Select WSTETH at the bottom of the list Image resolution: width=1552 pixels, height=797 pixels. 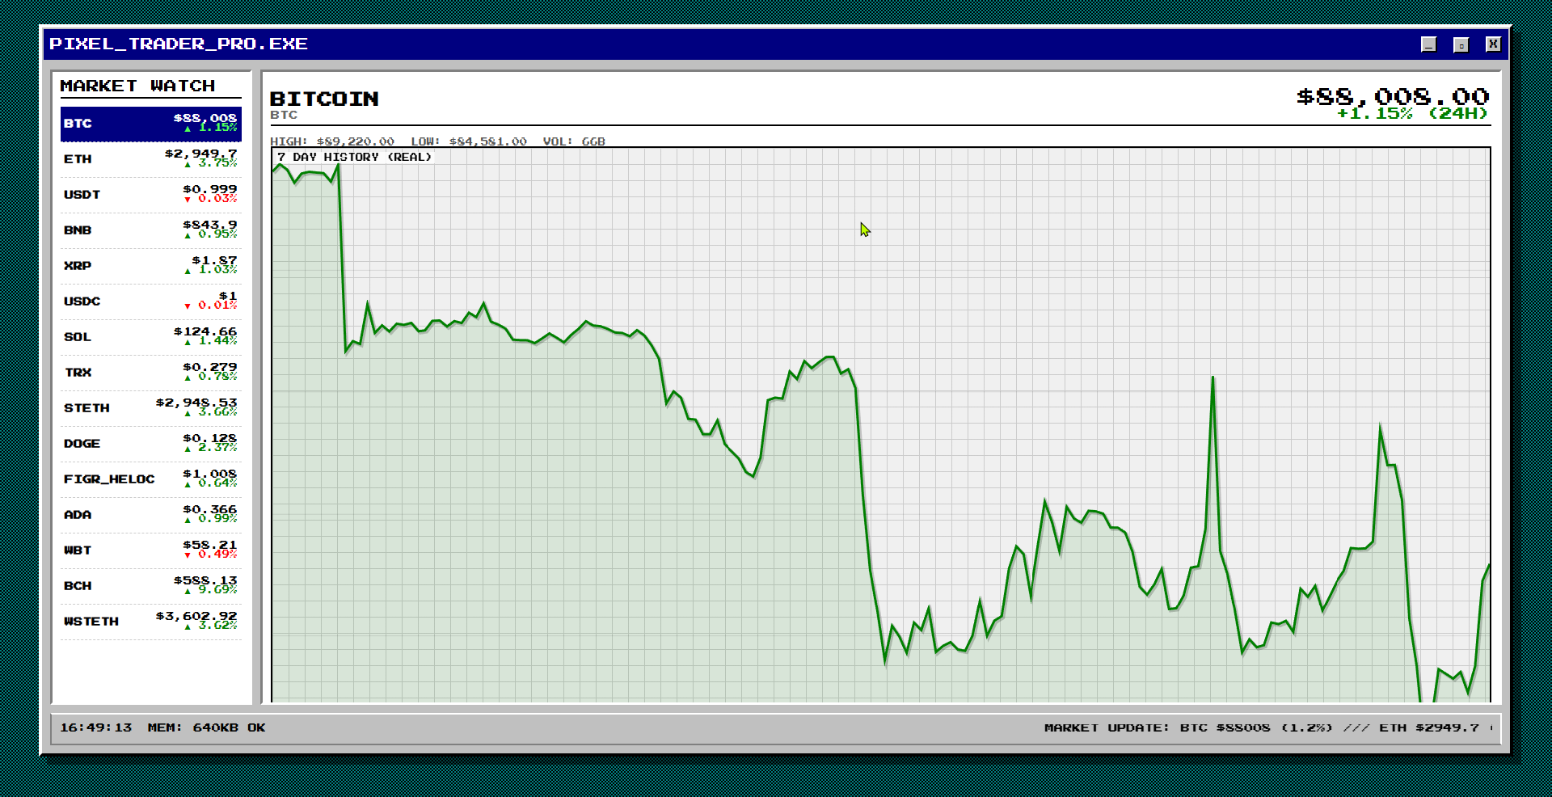[x=150, y=621]
